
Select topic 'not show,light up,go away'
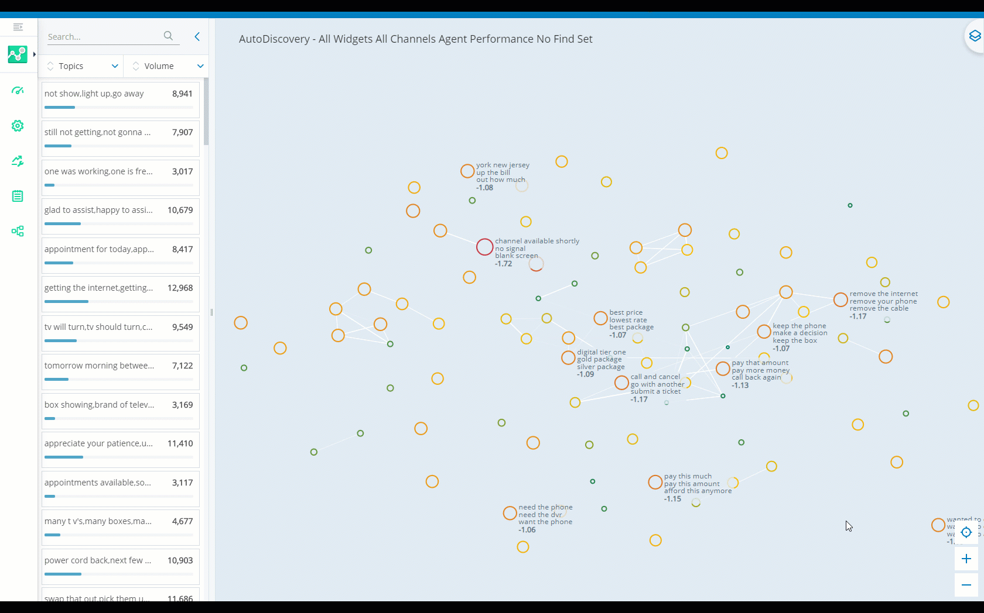coord(121,99)
